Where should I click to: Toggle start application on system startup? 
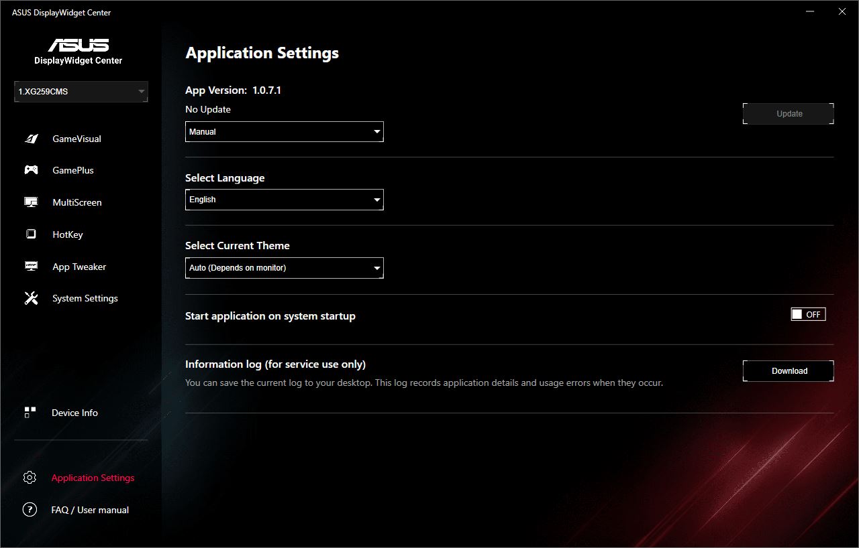pyautogui.click(x=808, y=314)
